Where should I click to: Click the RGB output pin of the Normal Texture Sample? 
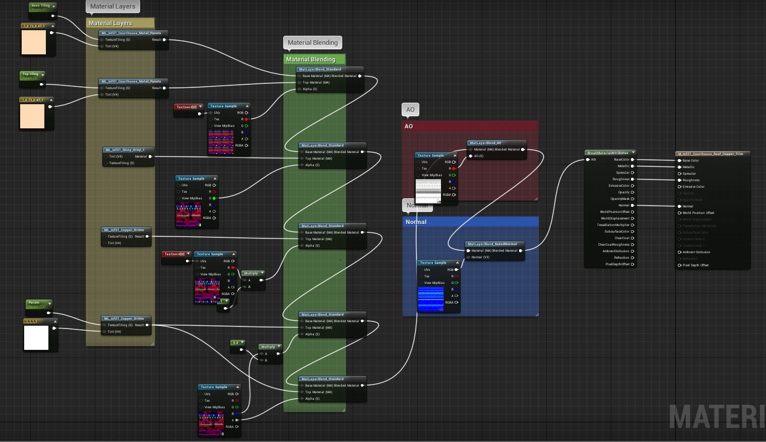click(x=457, y=270)
